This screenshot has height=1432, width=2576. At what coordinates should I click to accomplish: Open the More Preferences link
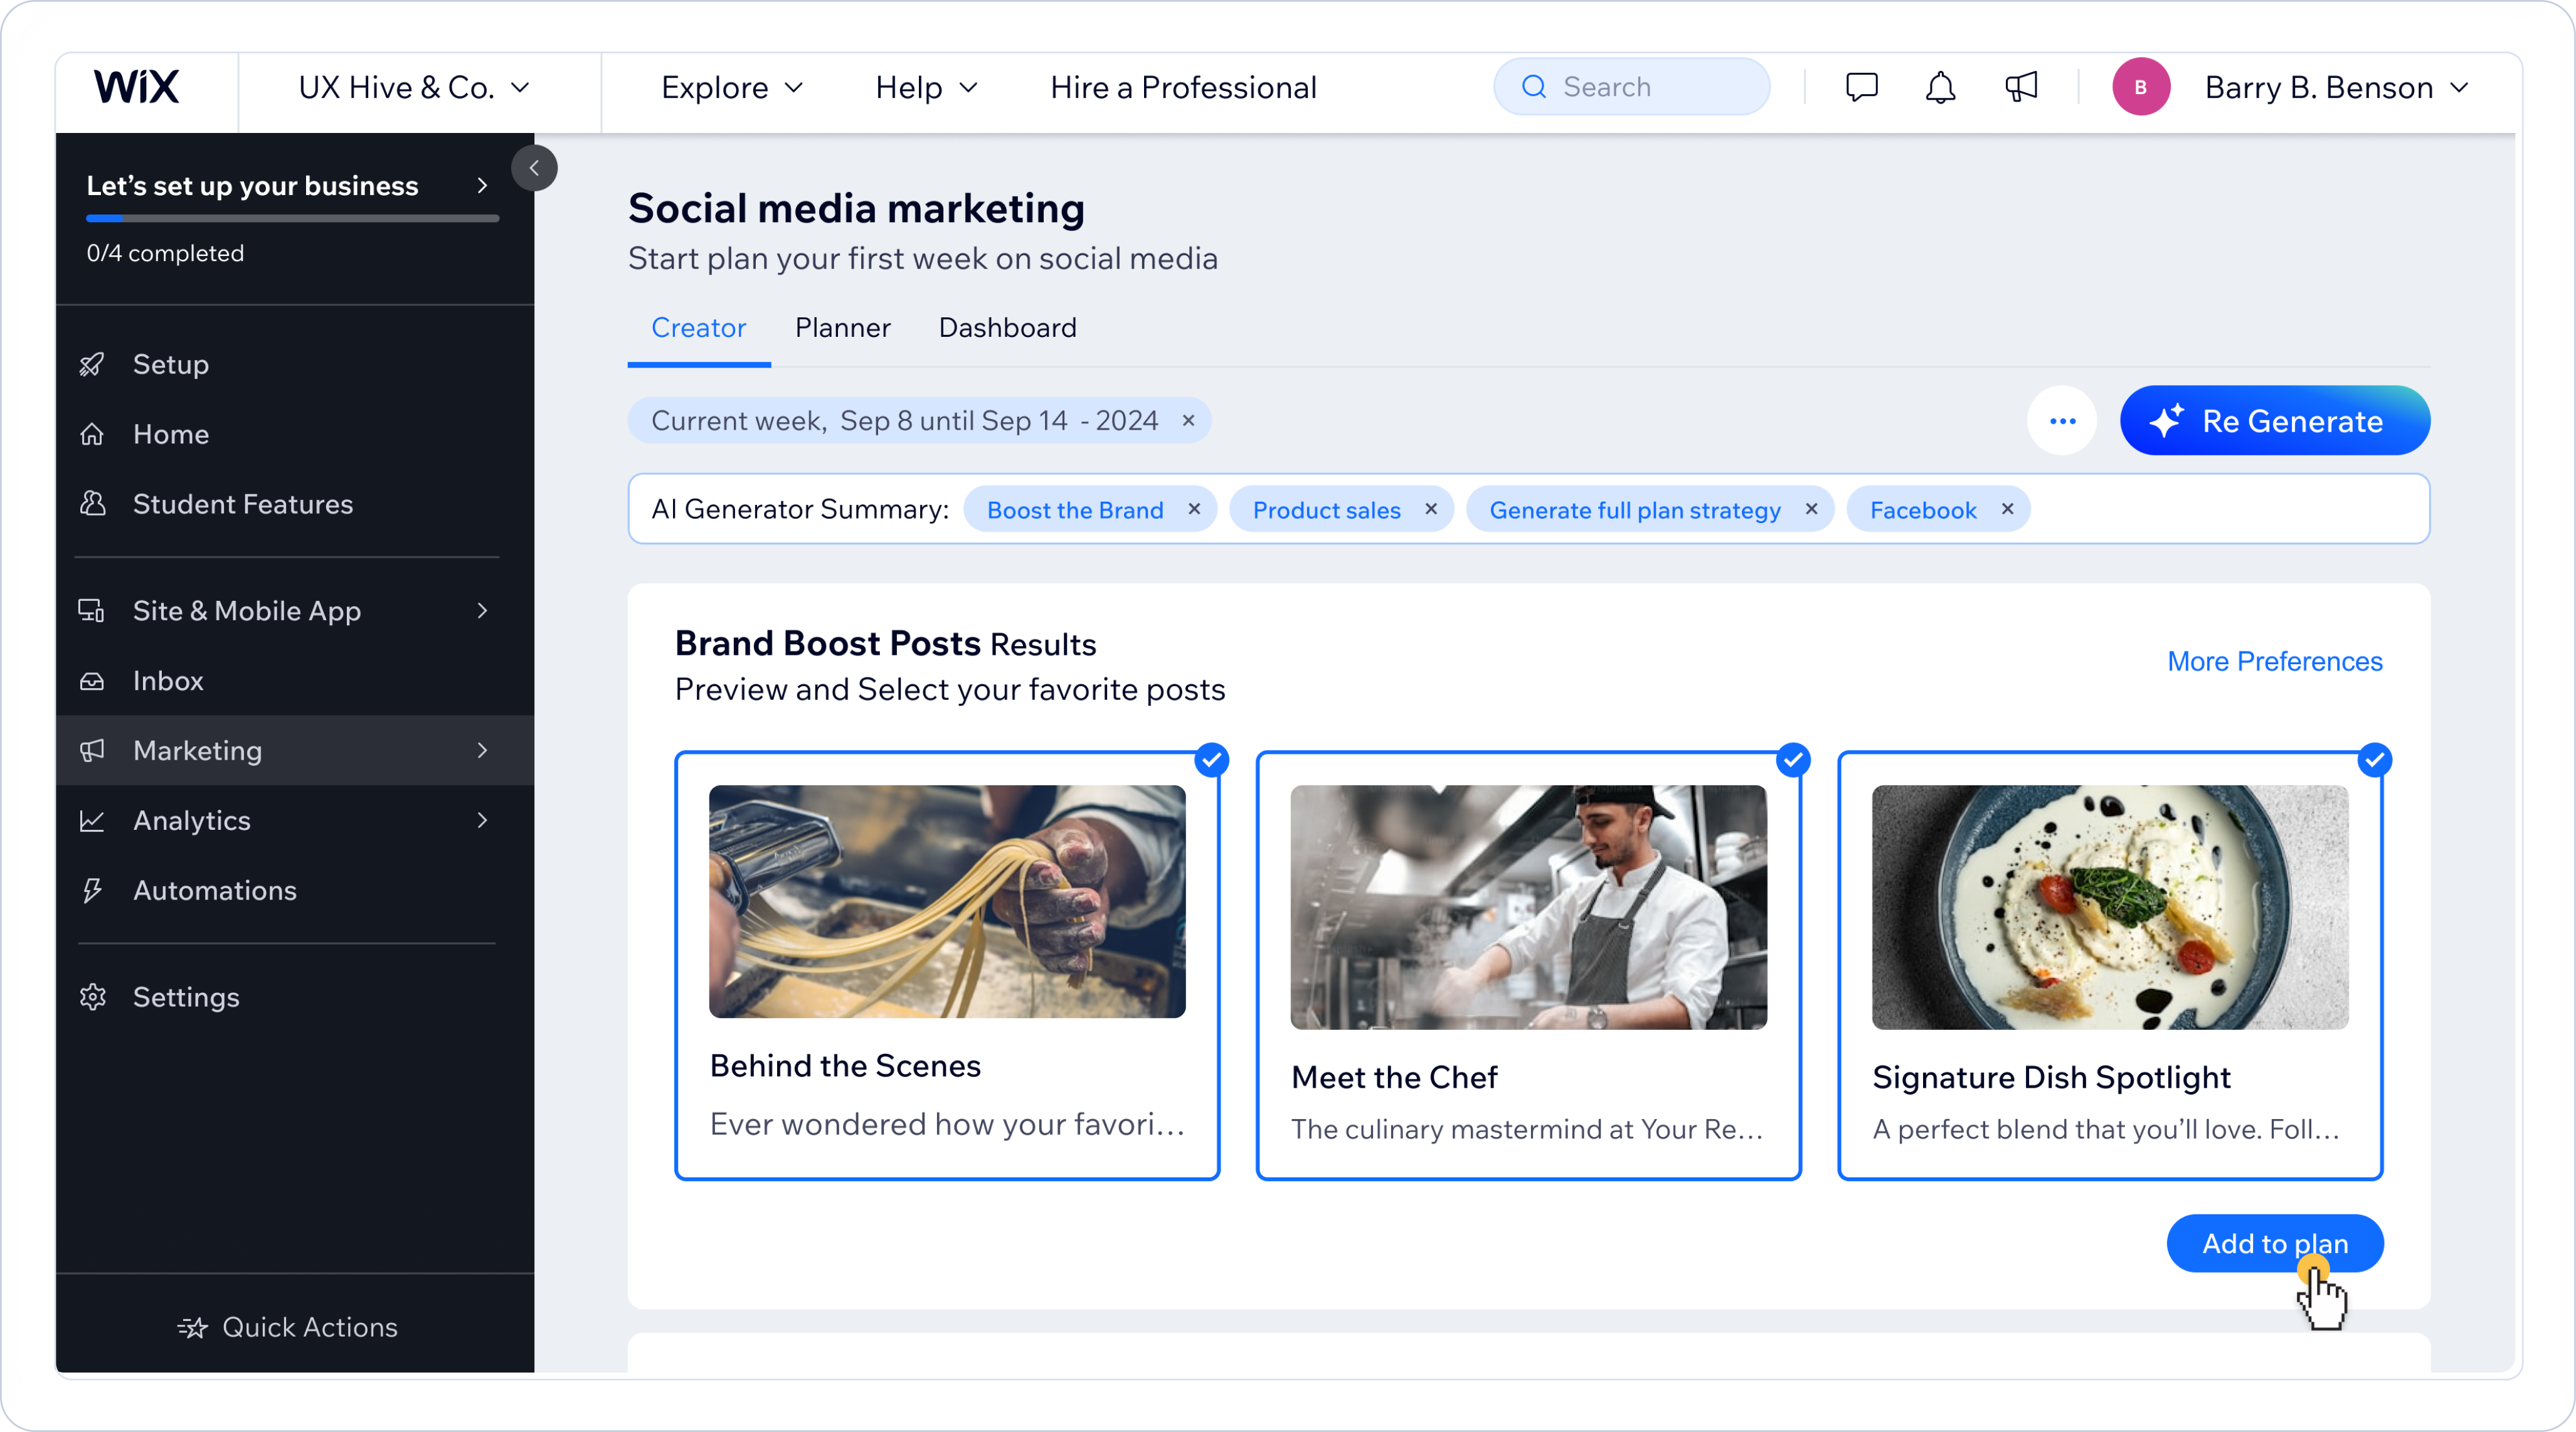pyautogui.click(x=2274, y=661)
